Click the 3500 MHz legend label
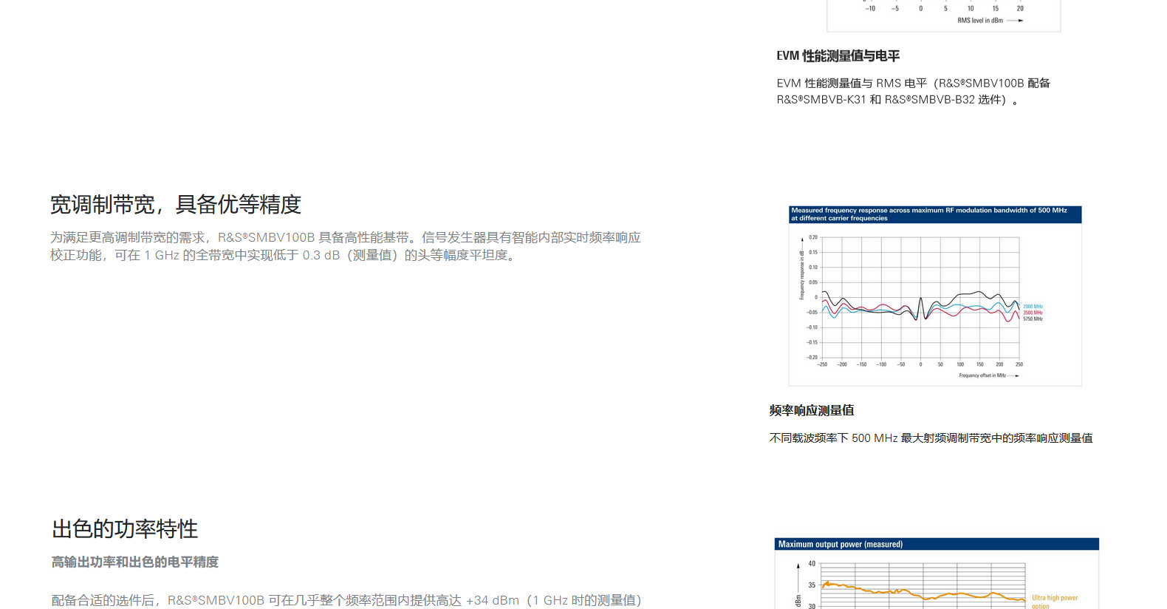The image size is (1167, 609). coord(1033,313)
